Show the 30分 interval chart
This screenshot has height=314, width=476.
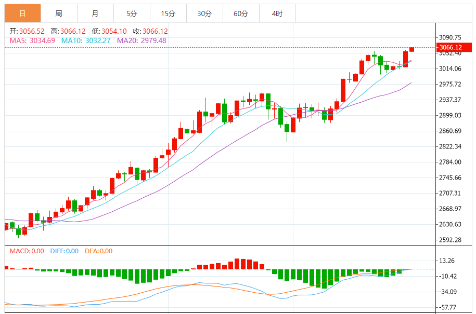(x=204, y=13)
